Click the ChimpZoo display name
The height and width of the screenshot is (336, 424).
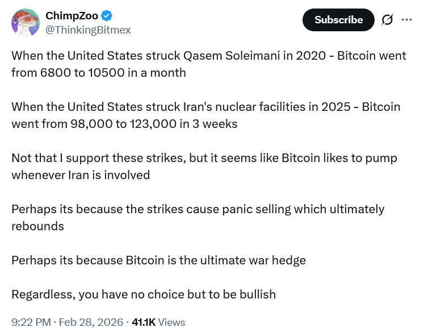[72, 16]
